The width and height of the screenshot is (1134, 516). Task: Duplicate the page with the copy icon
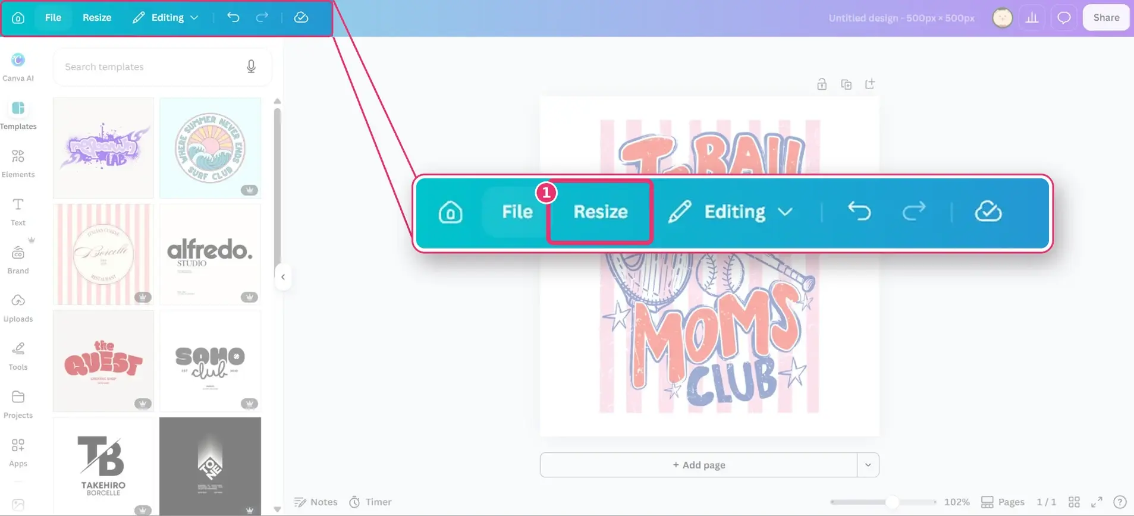click(846, 84)
